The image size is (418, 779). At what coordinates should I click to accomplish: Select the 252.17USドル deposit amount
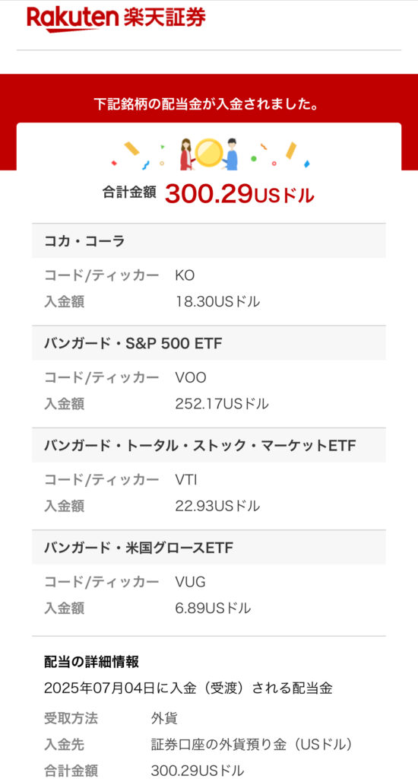[222, 404]
